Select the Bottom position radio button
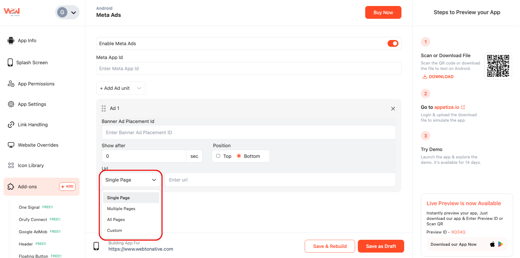 pyautogui.click(x=239, y=156)
